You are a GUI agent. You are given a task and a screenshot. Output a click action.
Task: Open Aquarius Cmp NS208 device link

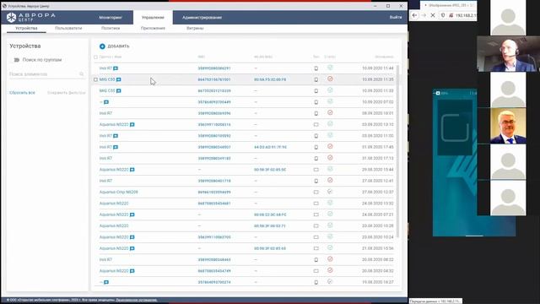(118, 192)
